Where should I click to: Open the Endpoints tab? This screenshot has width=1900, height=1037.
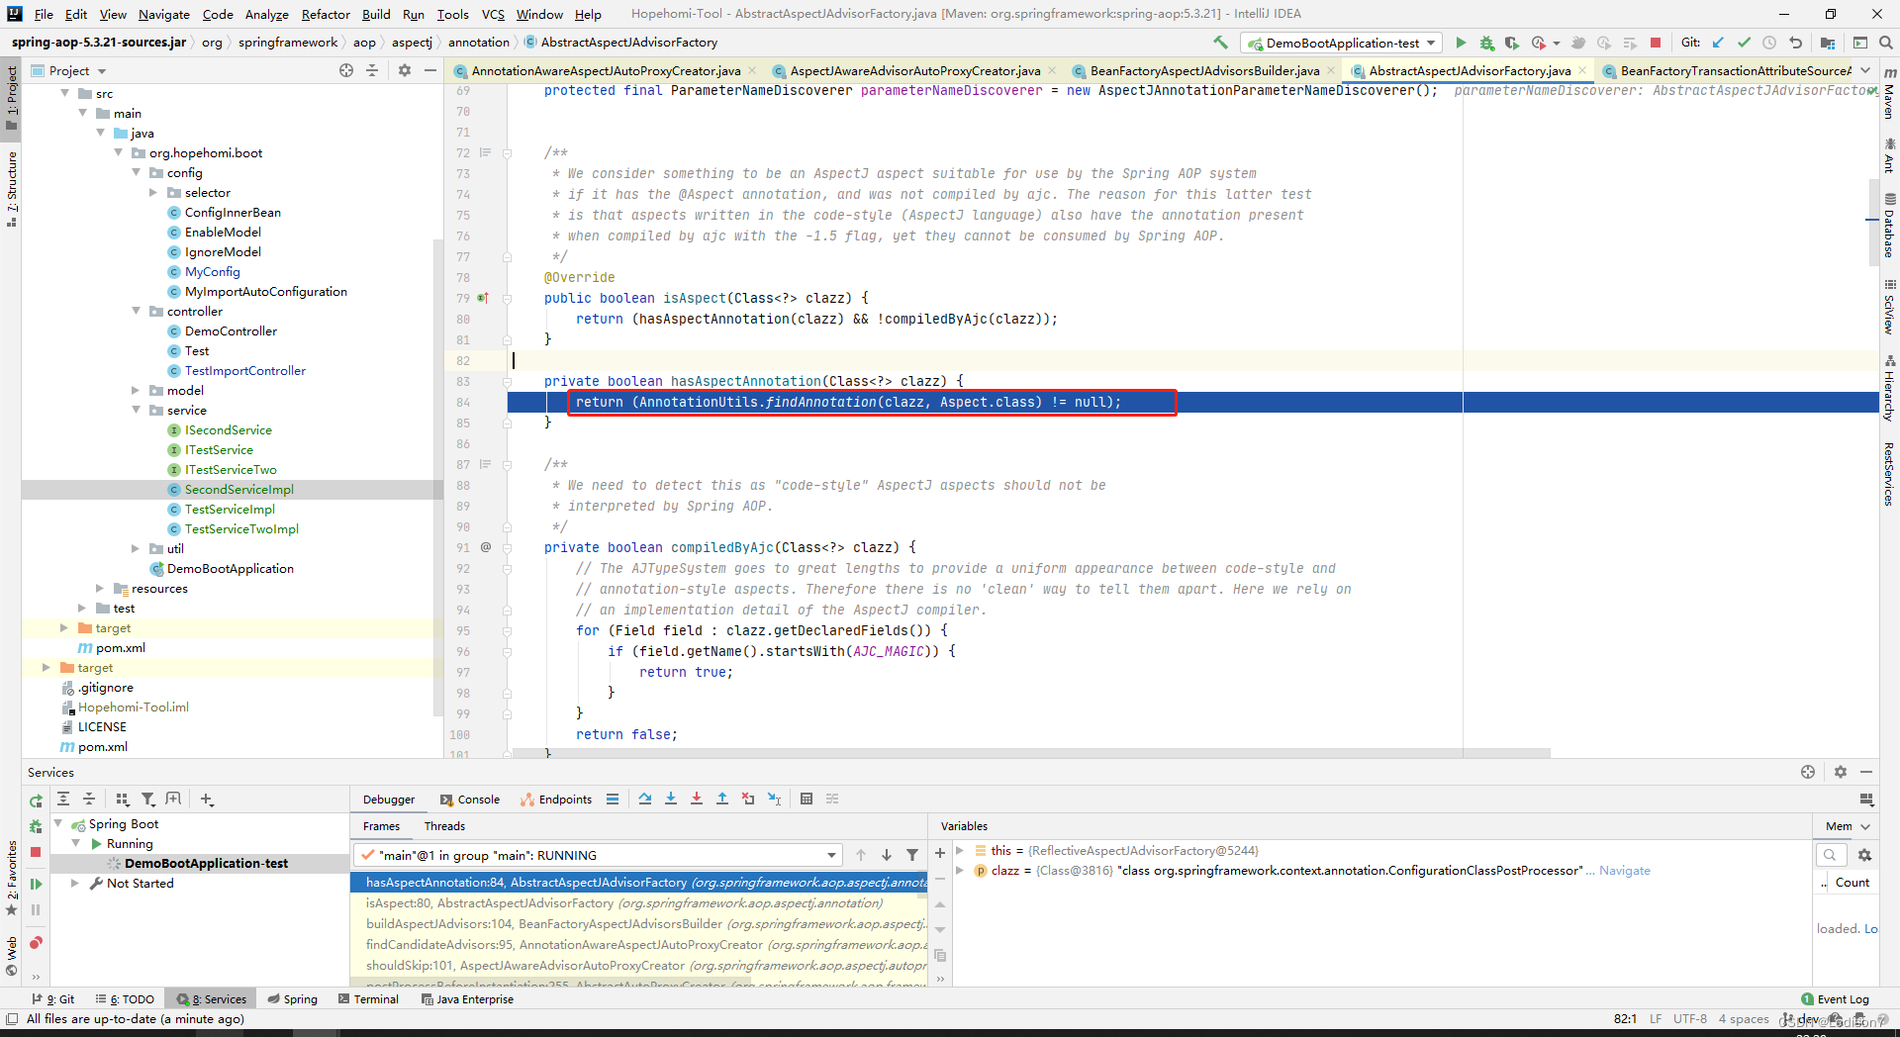click(x=556, y=800)
